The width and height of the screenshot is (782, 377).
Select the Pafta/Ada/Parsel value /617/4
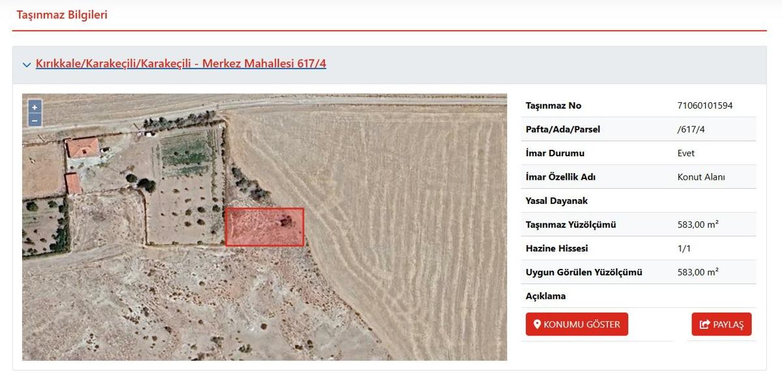click(x=691, y=130)
